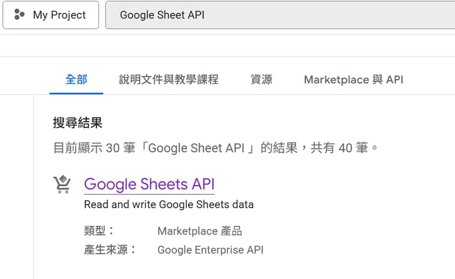Switch to the Marketplace 與 API tab
This screenshot has width=455, height=279.
pos(354,79)
